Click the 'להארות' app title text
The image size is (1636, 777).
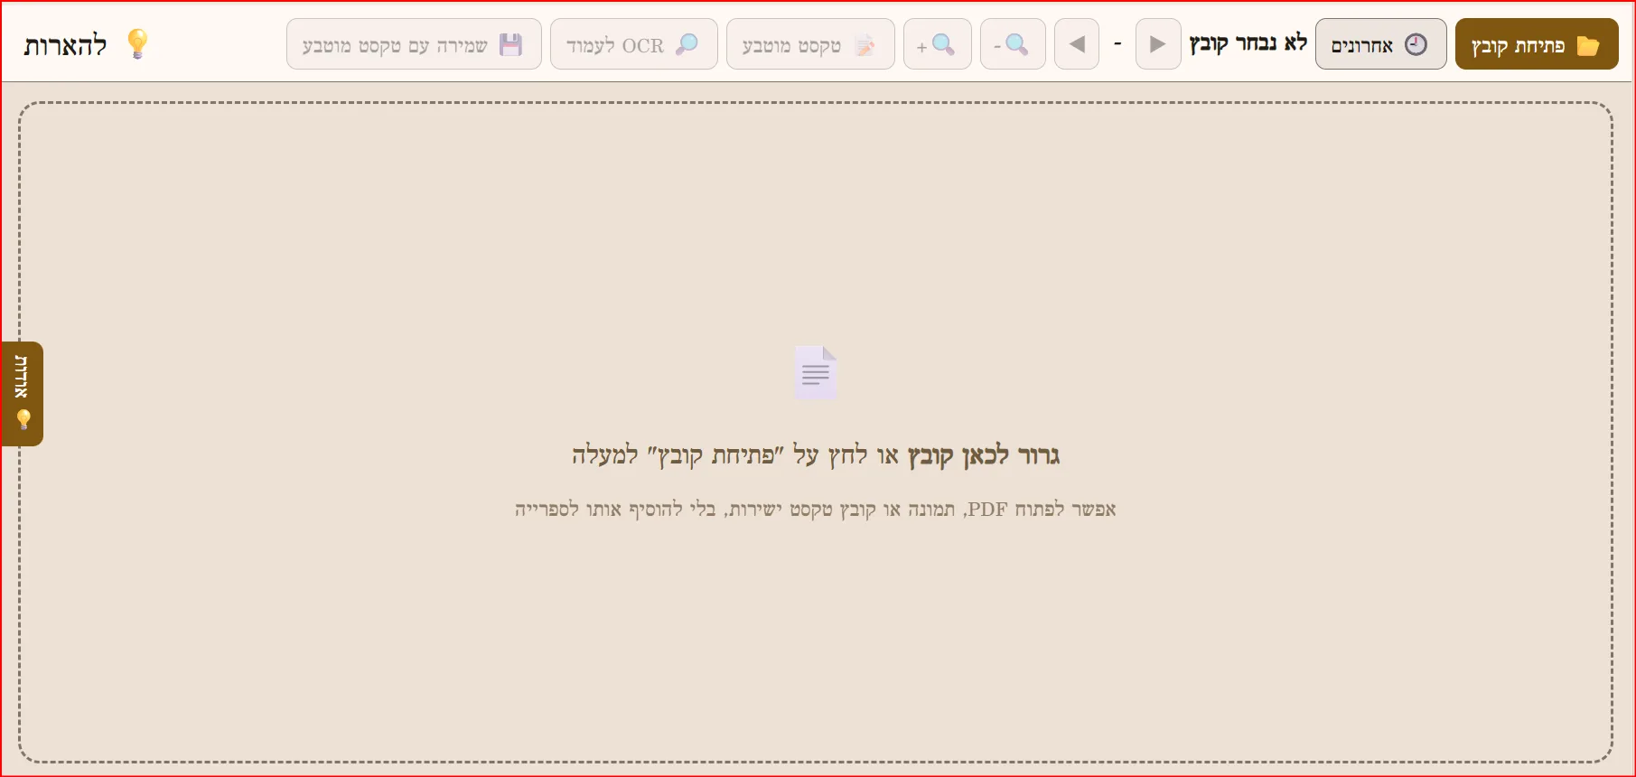[x=65, y=45]
